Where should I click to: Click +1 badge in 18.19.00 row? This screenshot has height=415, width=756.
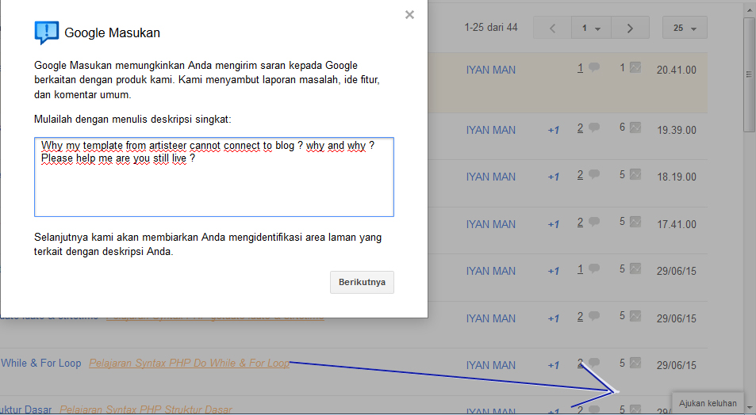[x=554, y=177]
